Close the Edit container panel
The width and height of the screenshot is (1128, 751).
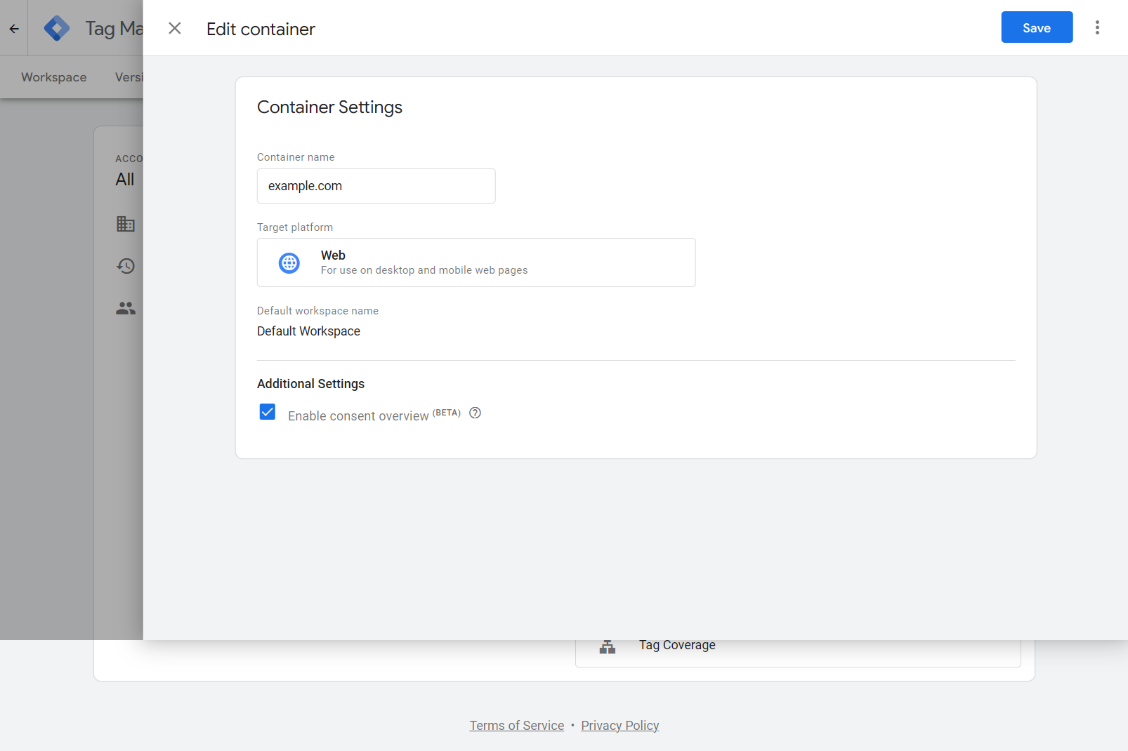coord(175,28)
